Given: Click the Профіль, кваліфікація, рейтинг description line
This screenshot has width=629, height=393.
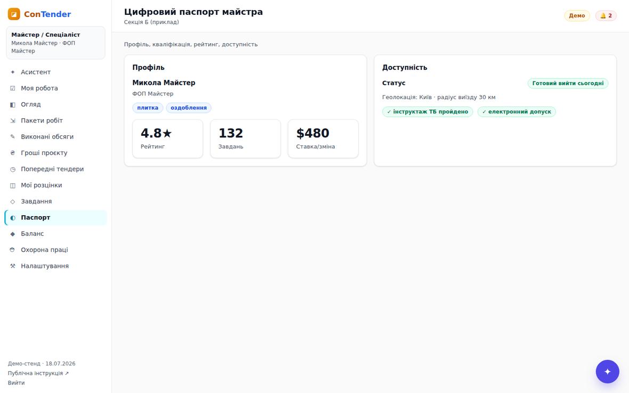Looking at the screenshot, I should click(x=190, y=45).
